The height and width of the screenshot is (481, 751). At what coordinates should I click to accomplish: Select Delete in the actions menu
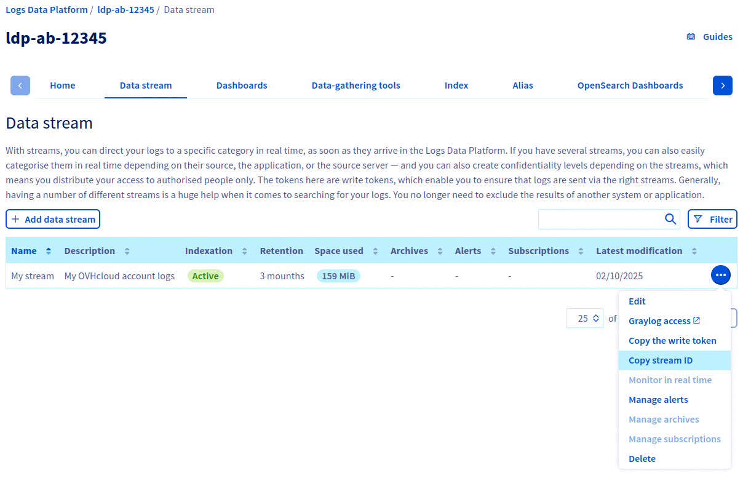coord(642,459)
